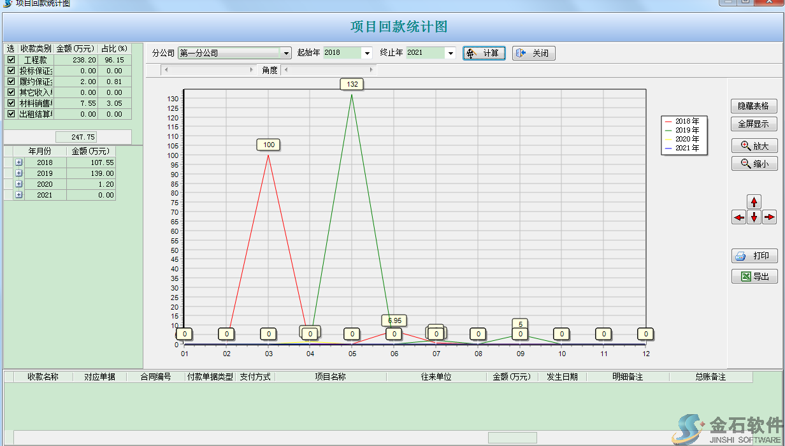Open the 终止年 end year dropdown

[450, 54]
